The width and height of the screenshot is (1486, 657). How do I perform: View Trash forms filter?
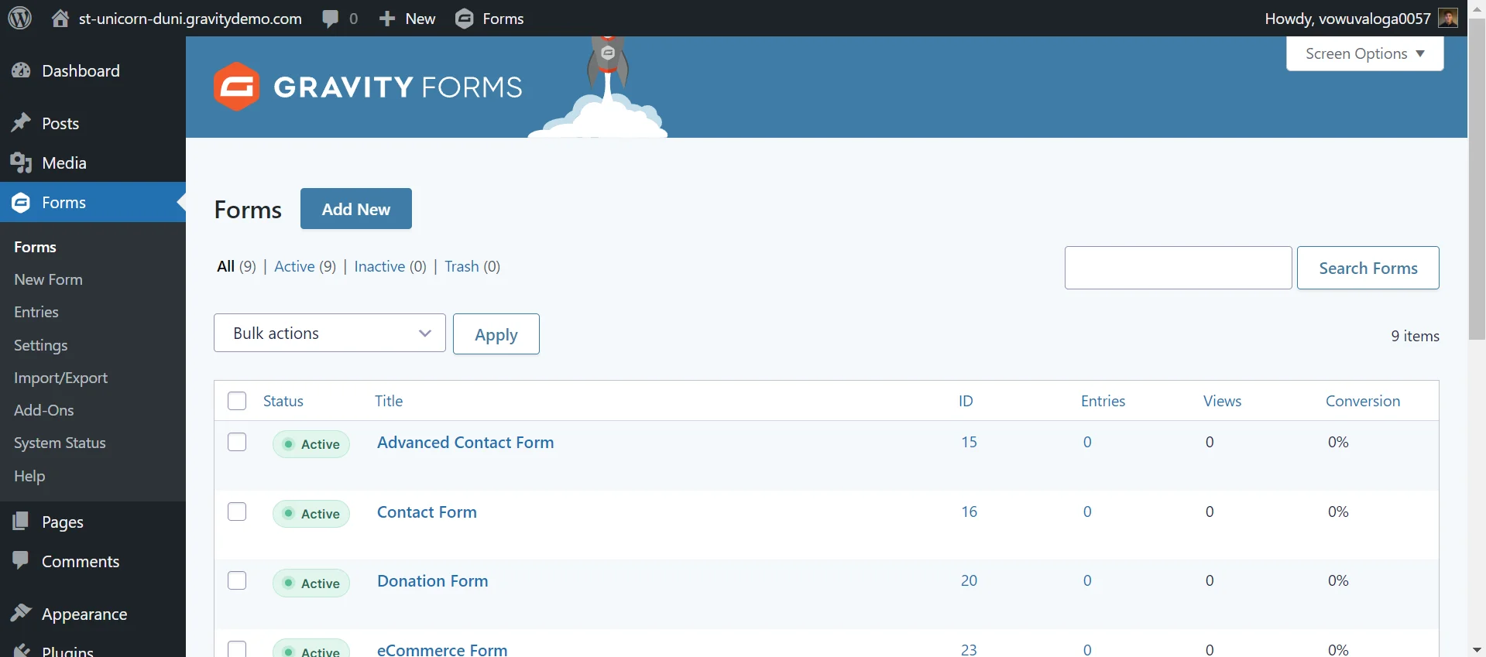462,266
